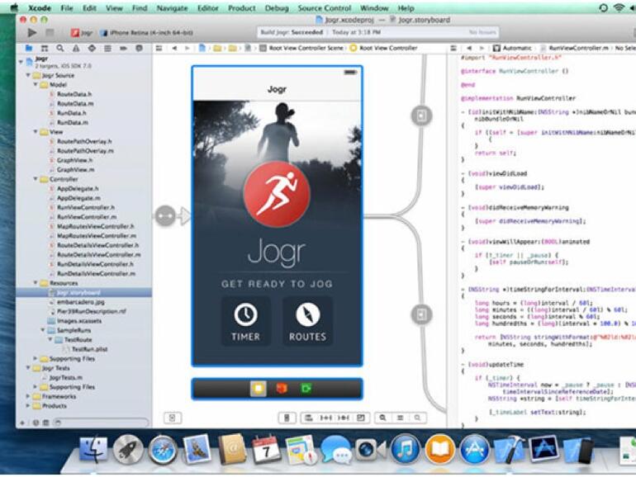The width and height of the screenshot is (636, 477).
Task: Click the Run (play) button in toolbar
Action: click(31, 32)
